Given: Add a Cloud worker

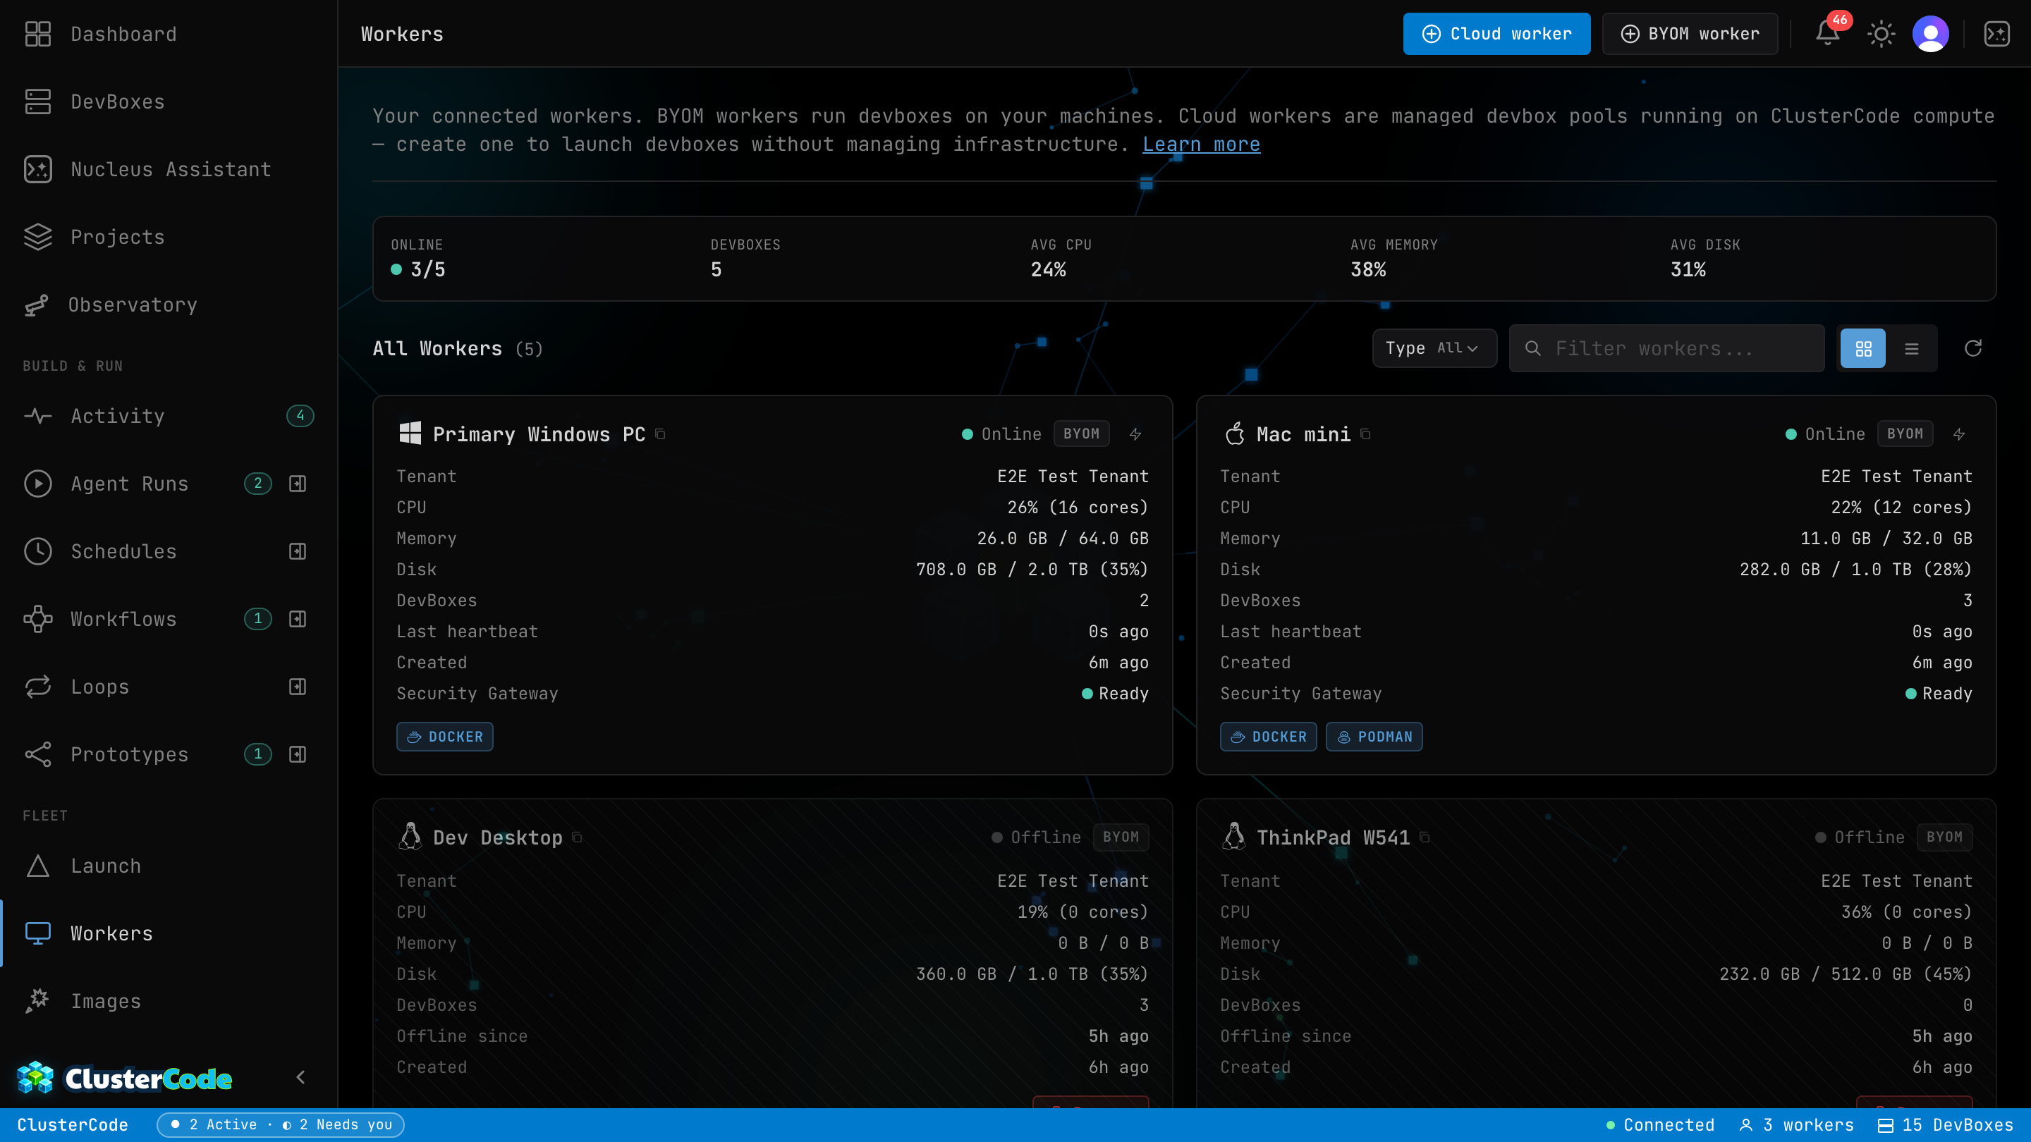Looking at the screenshot, I should (x=1496, y=34).
